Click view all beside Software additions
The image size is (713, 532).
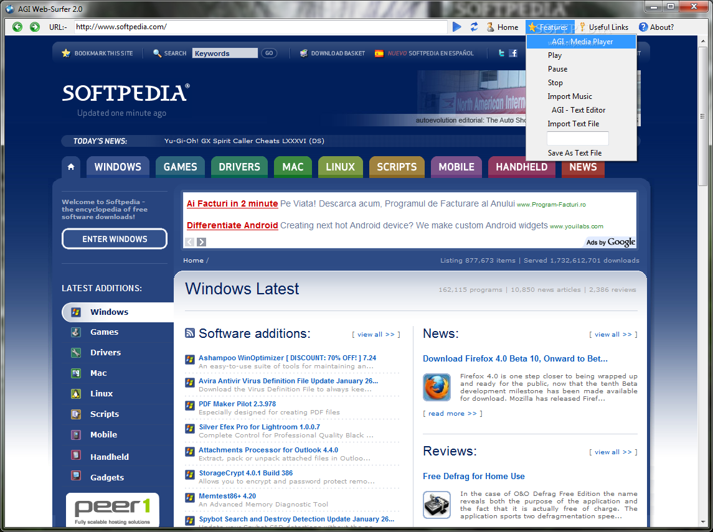[376, 334]
